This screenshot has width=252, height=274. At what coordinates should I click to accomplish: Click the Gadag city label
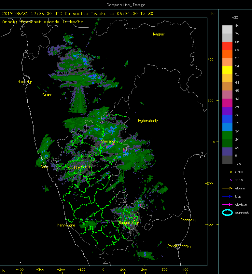point(84,166)
